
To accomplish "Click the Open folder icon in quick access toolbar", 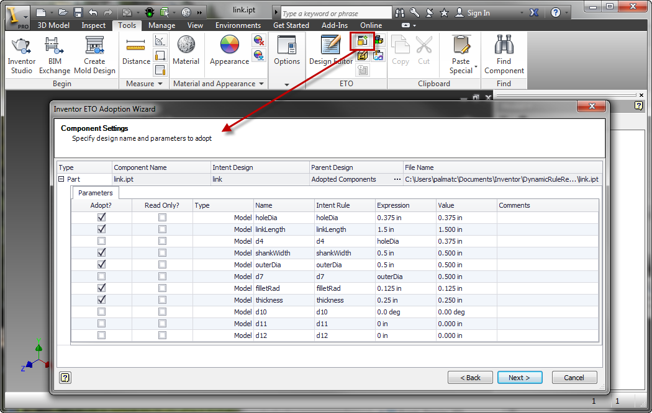I will point(63,12).
